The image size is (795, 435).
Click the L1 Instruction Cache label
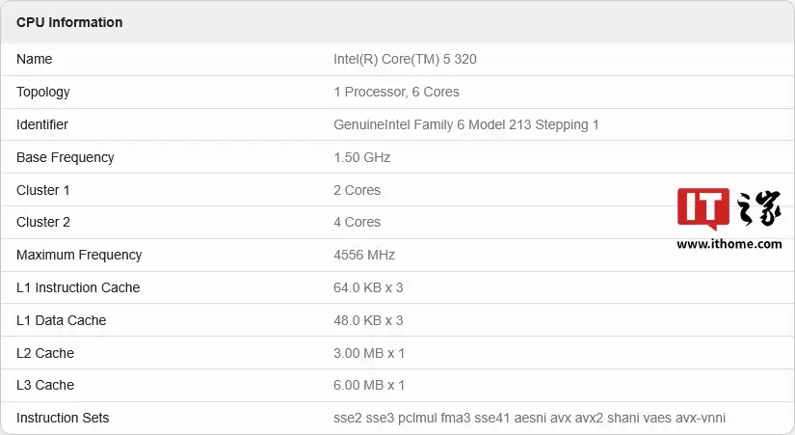pos(78,287)
